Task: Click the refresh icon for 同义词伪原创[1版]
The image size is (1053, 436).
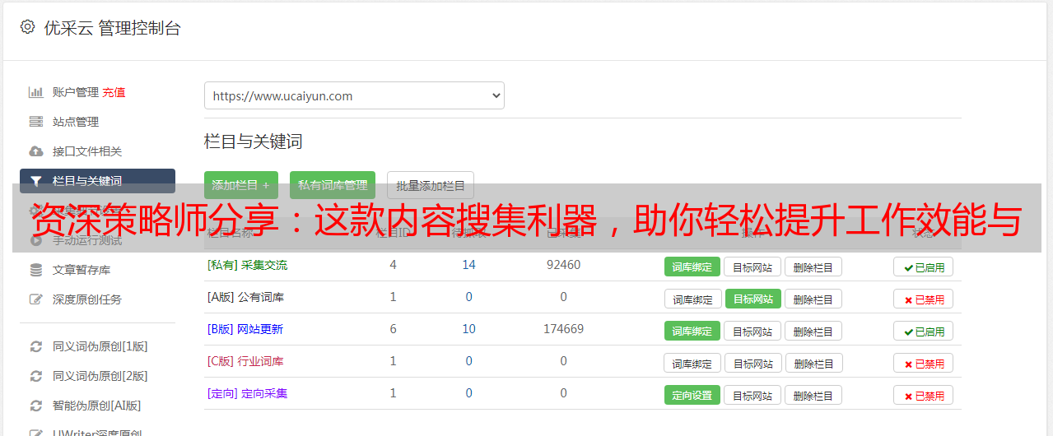Action: [35, 346]
